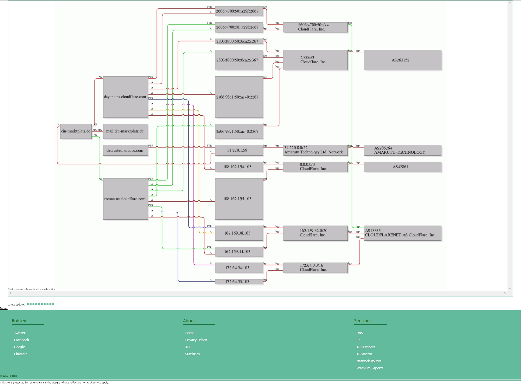Screen dimensions: 521x384
Task: Open the IP section link
Action: coord(358,340)
